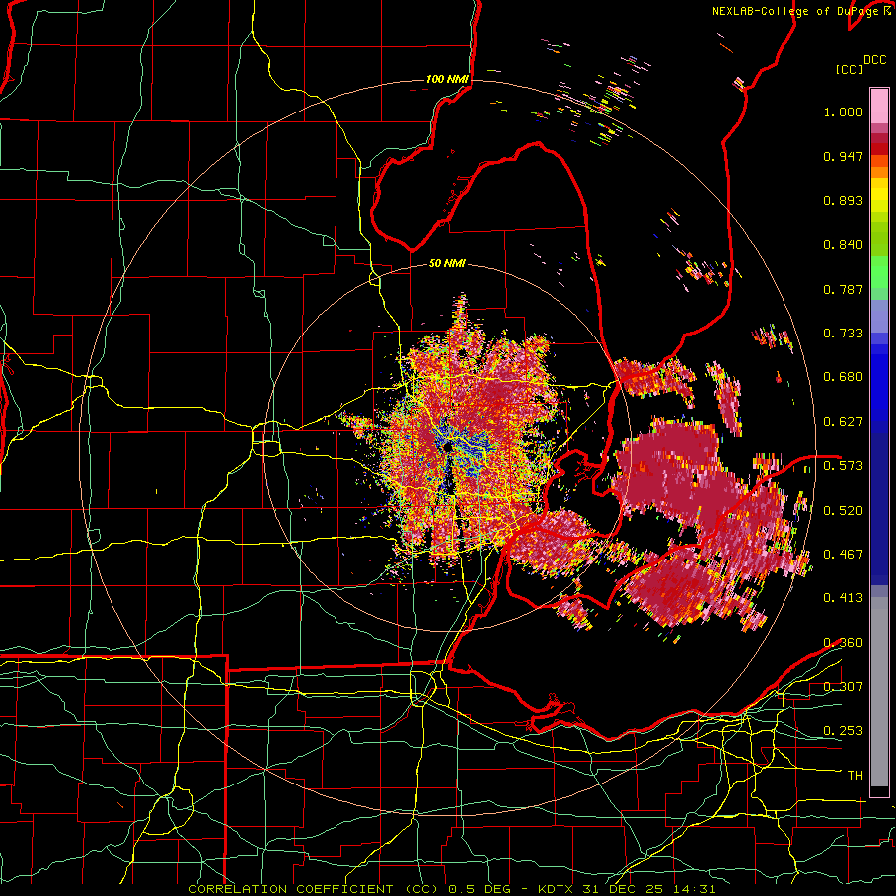This screenshot has width=896, height=896.
Task: Select the 0.253 scale value
Action: pyautogui.click(x=843, y=731)
